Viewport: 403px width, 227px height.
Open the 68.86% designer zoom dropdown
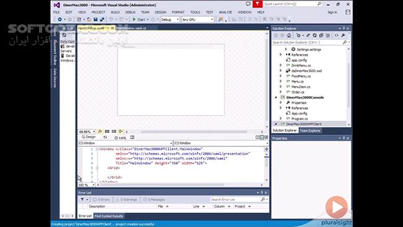click(x=87, y=131)
